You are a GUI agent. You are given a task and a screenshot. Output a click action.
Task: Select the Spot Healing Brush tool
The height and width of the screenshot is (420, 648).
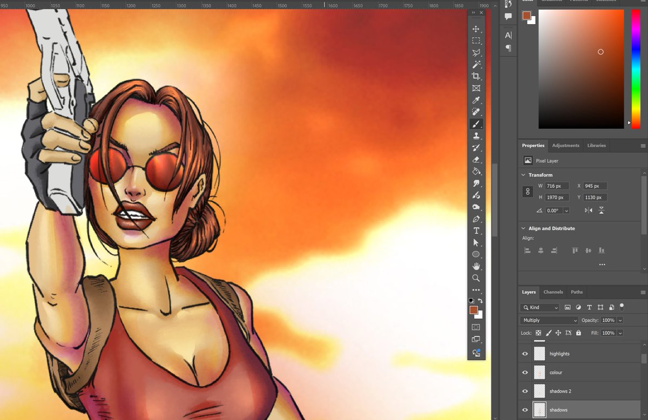(x=476, y=112)
